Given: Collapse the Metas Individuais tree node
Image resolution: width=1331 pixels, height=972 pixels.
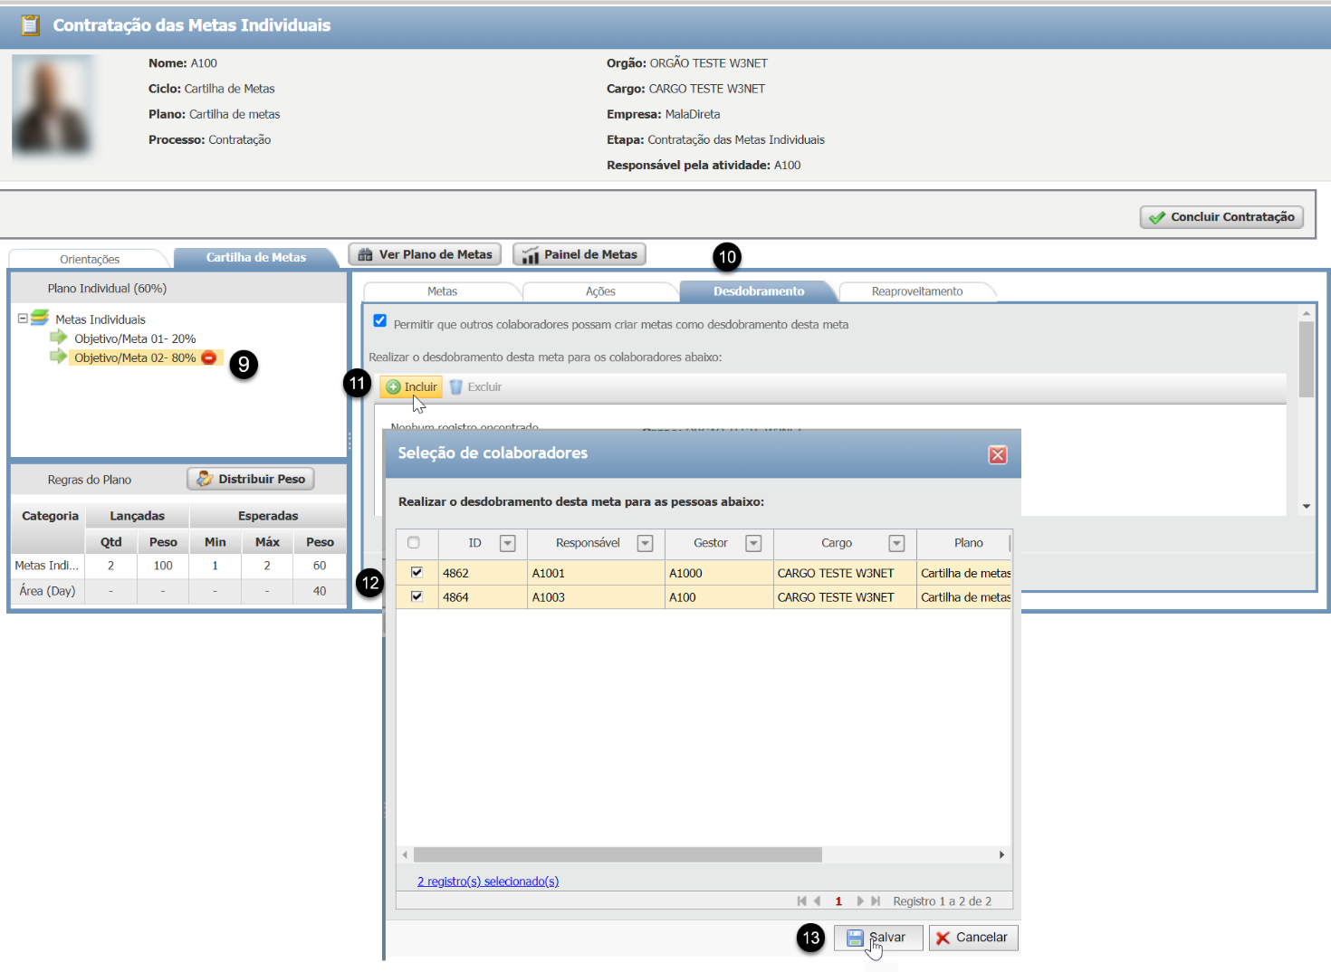Looking at the screenshot, I should [x=23, y=319].
